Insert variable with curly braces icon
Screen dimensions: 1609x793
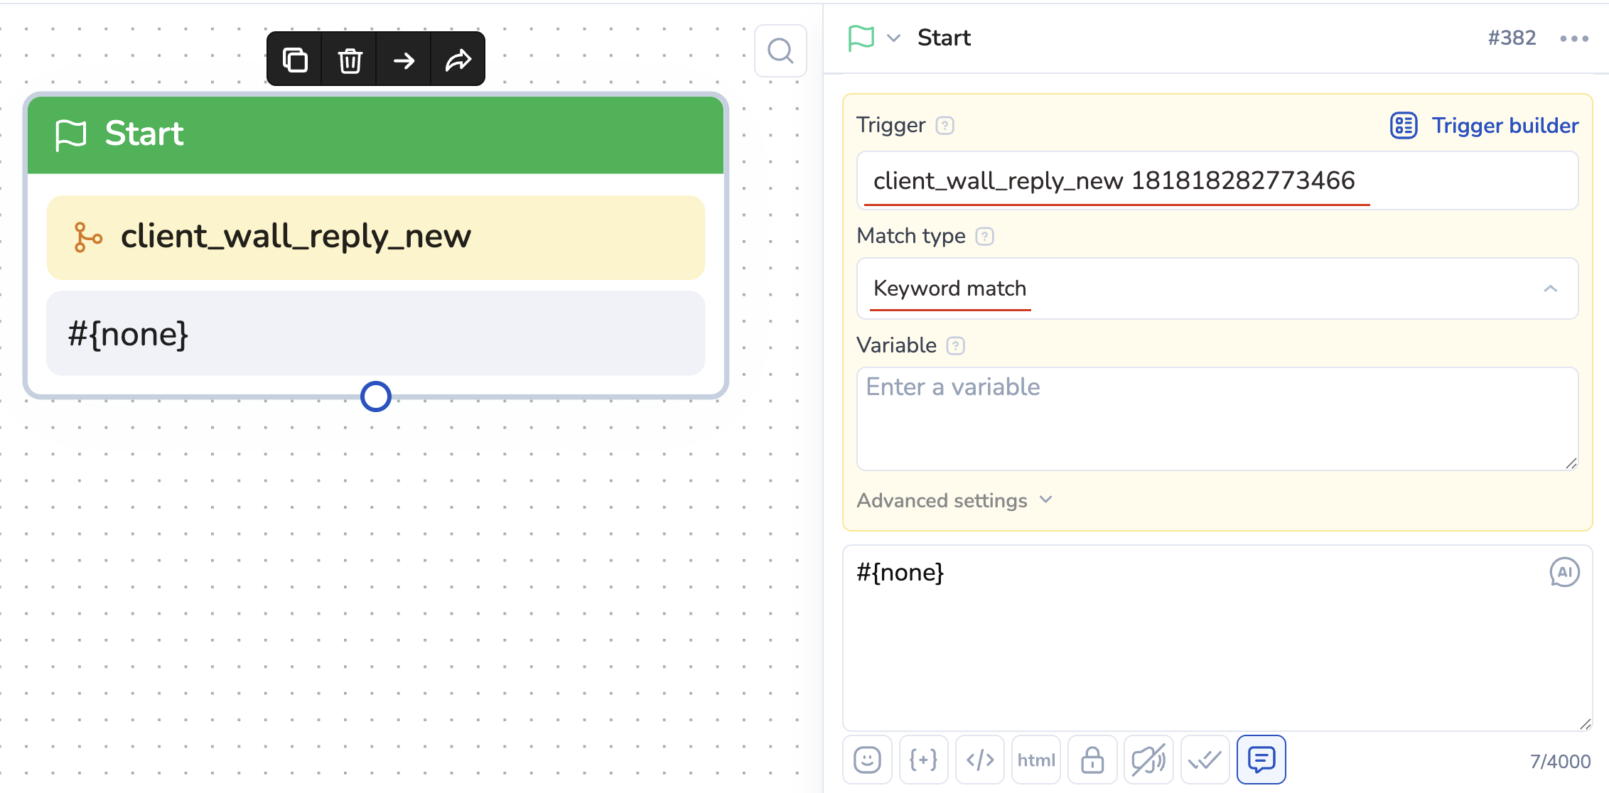(x=923, y=760)
